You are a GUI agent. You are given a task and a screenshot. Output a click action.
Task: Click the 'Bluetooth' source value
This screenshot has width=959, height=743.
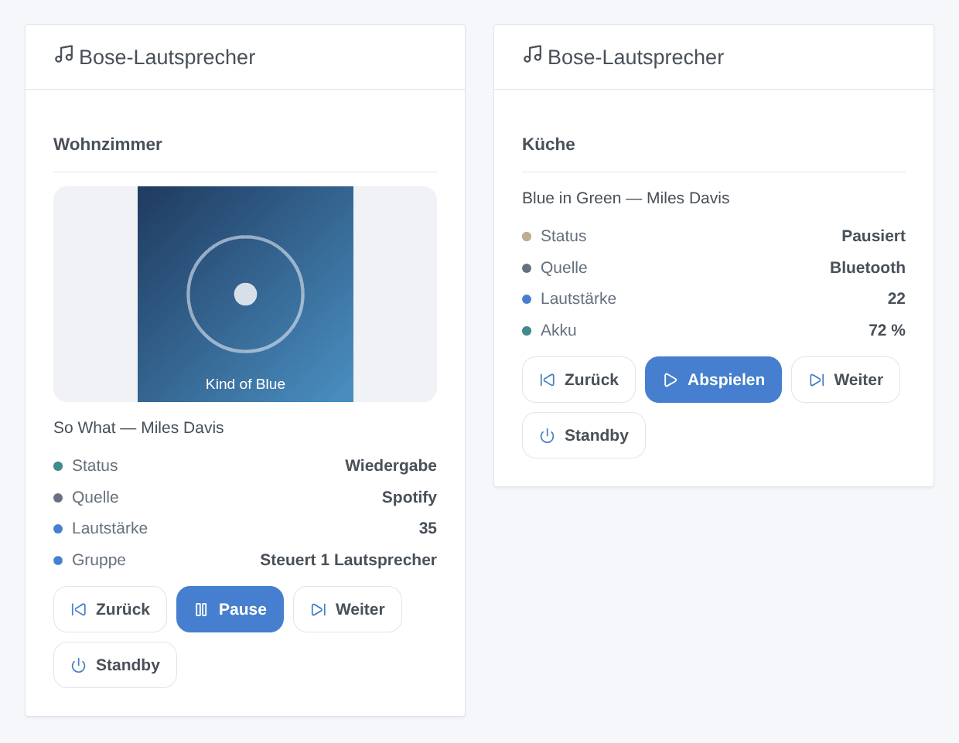click(867, 268)
